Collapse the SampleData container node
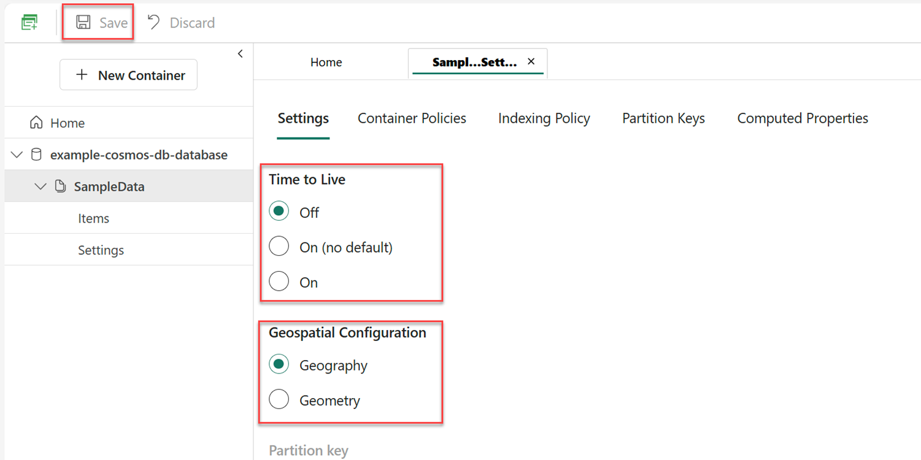The width and height of the screenshot is (921, 460). pos(40,186)
